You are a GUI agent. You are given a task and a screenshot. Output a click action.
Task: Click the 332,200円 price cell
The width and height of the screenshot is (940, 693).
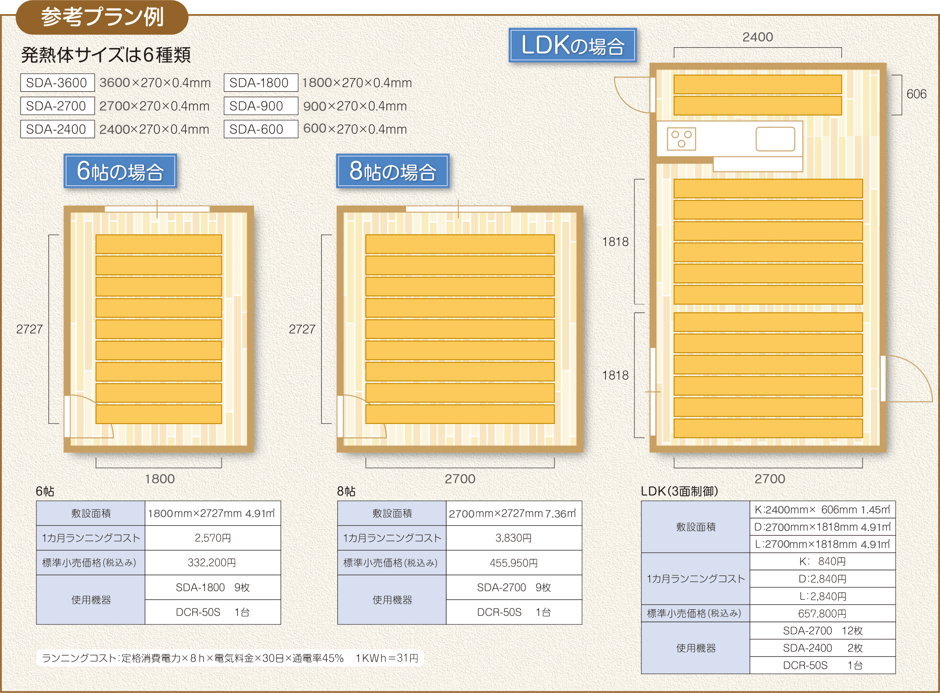[213, 562]
